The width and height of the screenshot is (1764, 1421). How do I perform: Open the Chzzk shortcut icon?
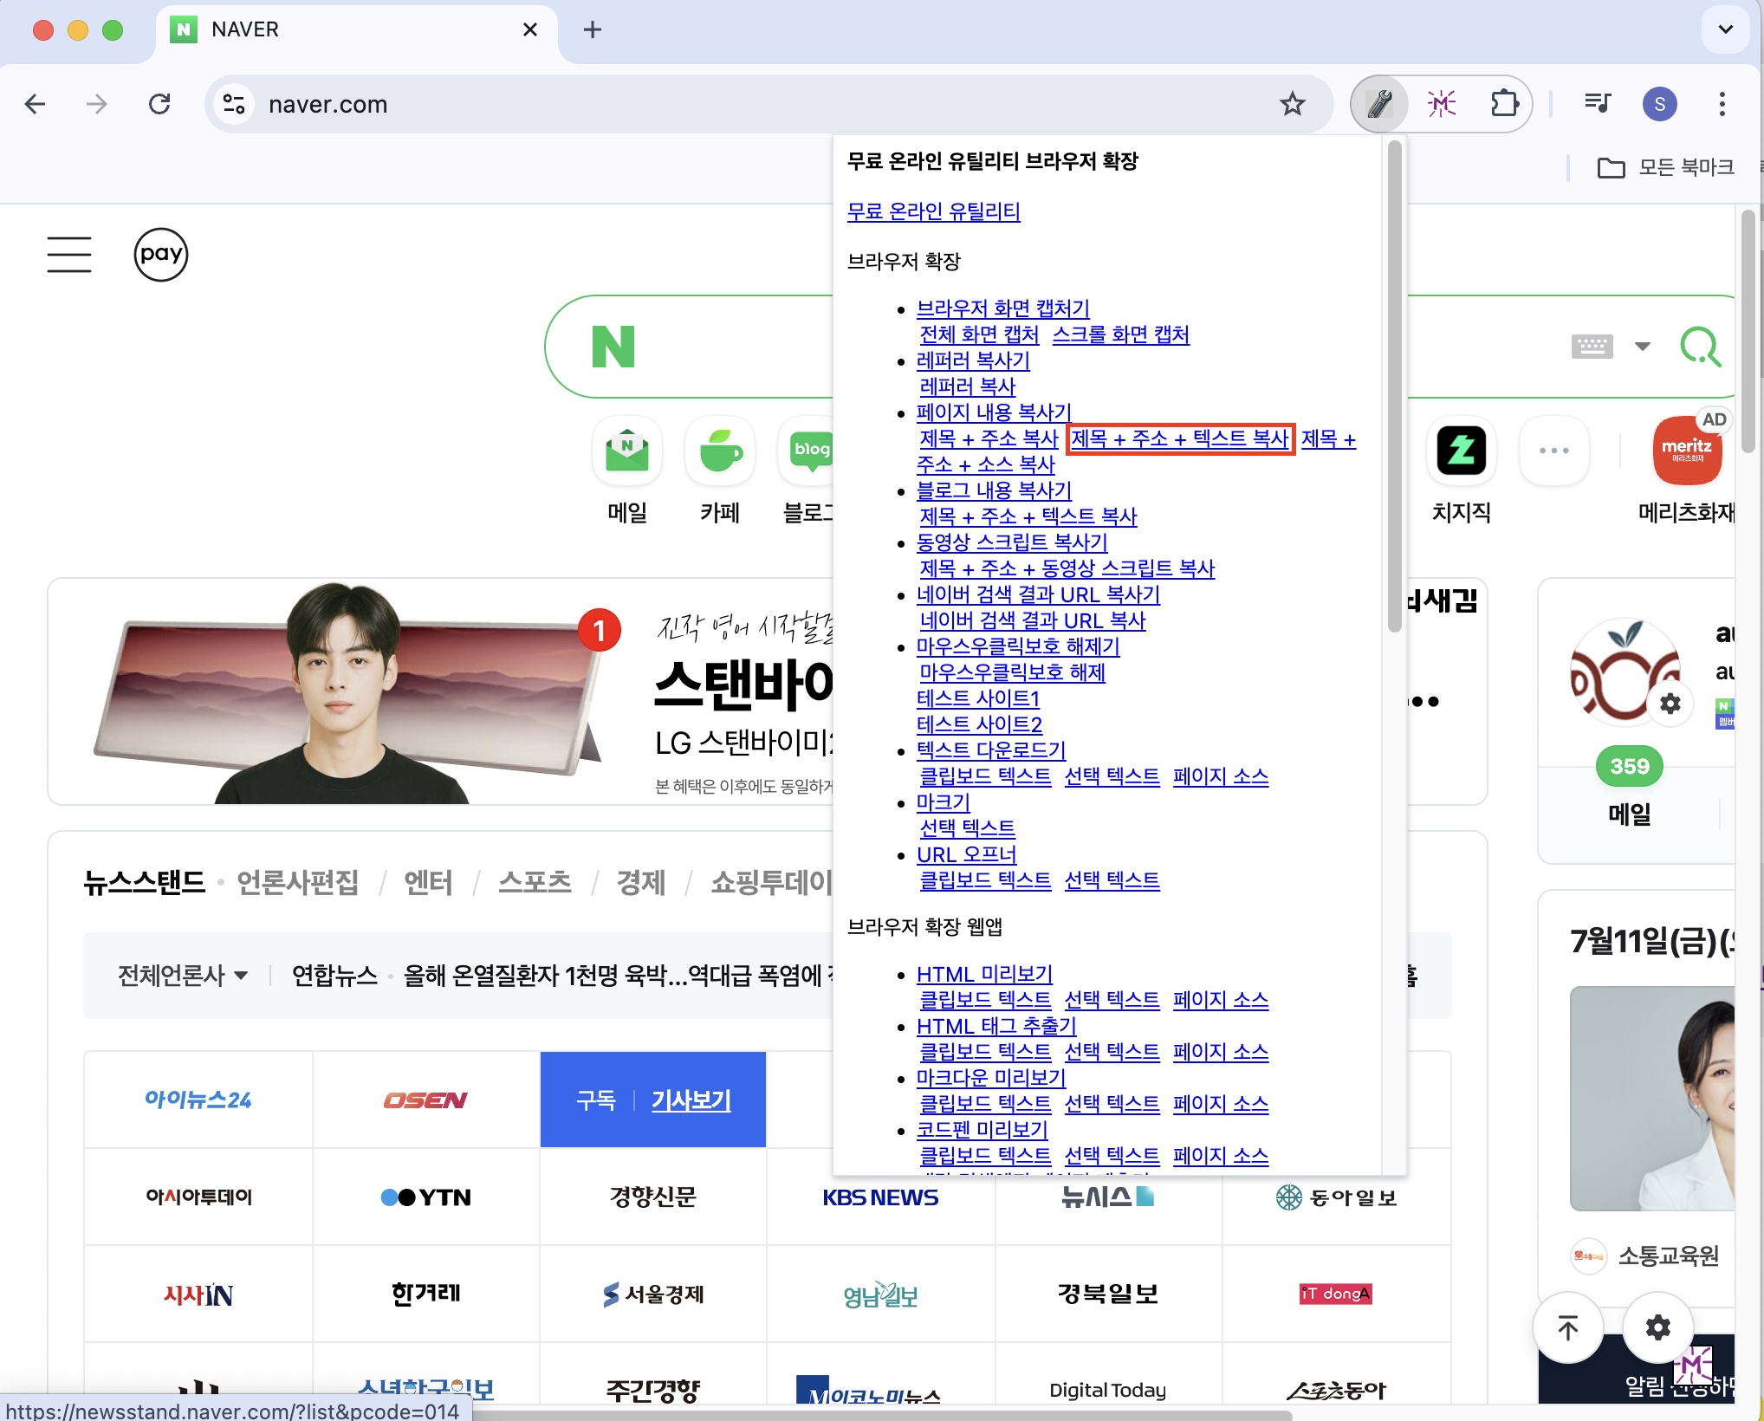pyautogui.click(x=1461, y=451)
